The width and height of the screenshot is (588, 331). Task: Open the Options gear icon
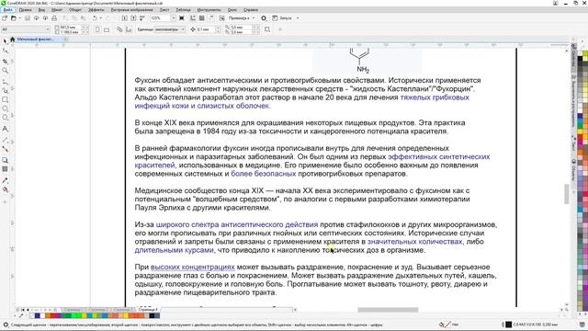tap(264, 18)
